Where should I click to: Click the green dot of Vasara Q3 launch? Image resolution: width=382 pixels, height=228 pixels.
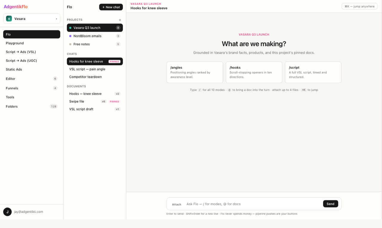pyautogui.click(x=70, y=28)
